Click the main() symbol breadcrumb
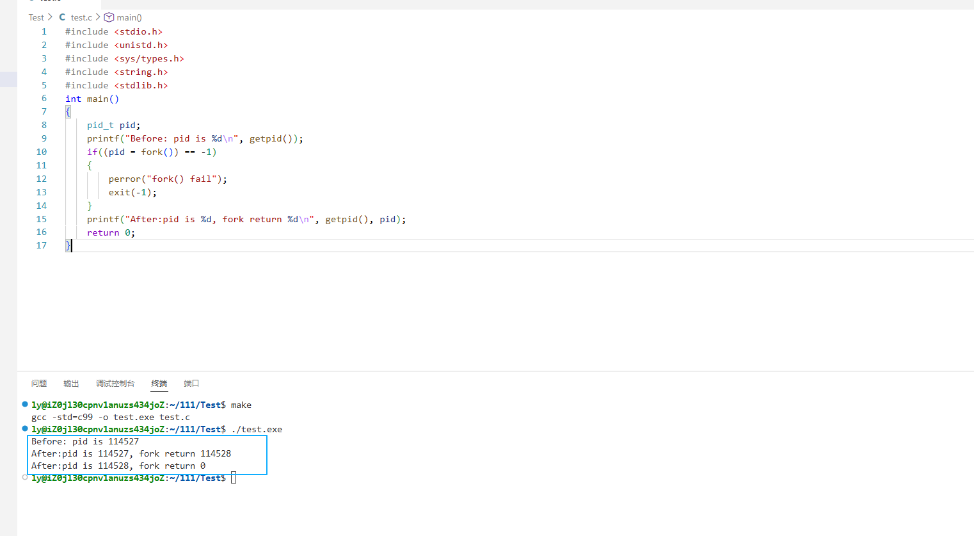The height and width of the screenshot is (536, 974). coord(129,17)
